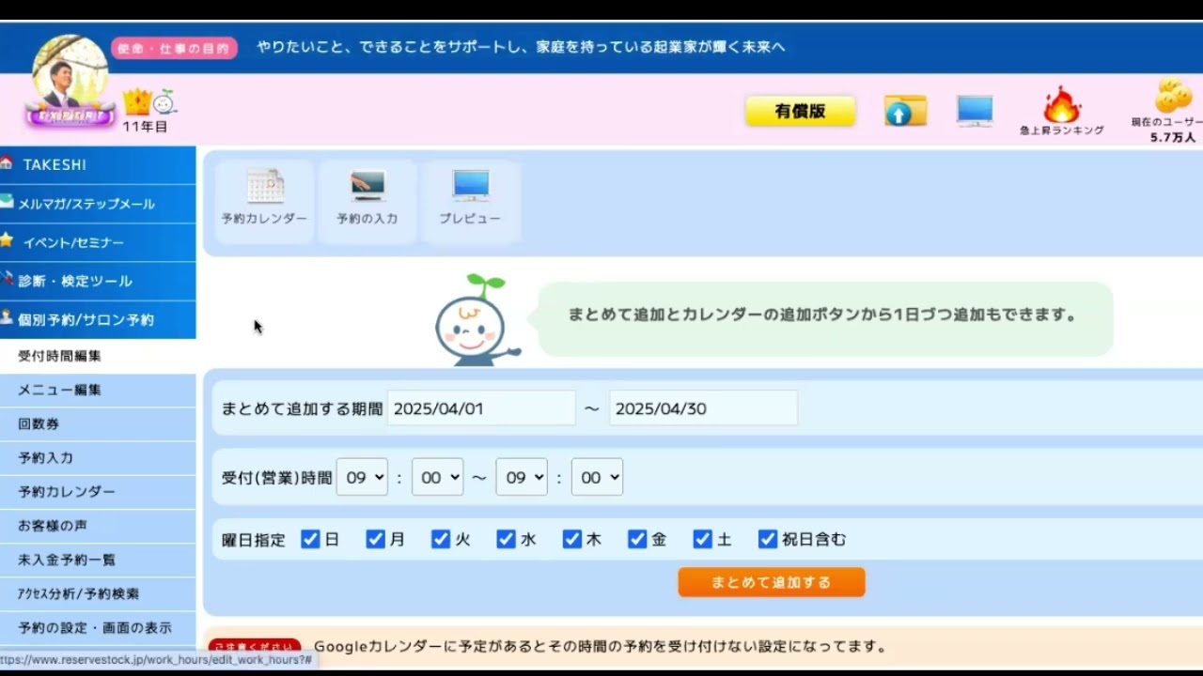Open the プレビュー icon

pos(470,200)
